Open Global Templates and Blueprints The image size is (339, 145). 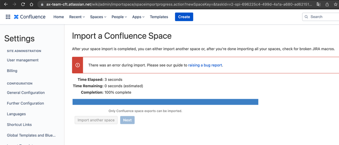point(31,135)
